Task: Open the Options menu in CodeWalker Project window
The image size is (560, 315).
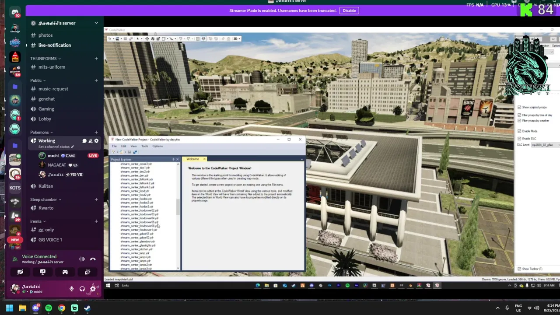Action: pyautogui.click(x=157, y=146)
